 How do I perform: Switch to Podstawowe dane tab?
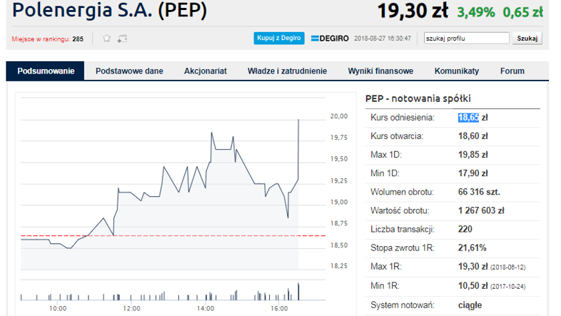tap(129, 71)
